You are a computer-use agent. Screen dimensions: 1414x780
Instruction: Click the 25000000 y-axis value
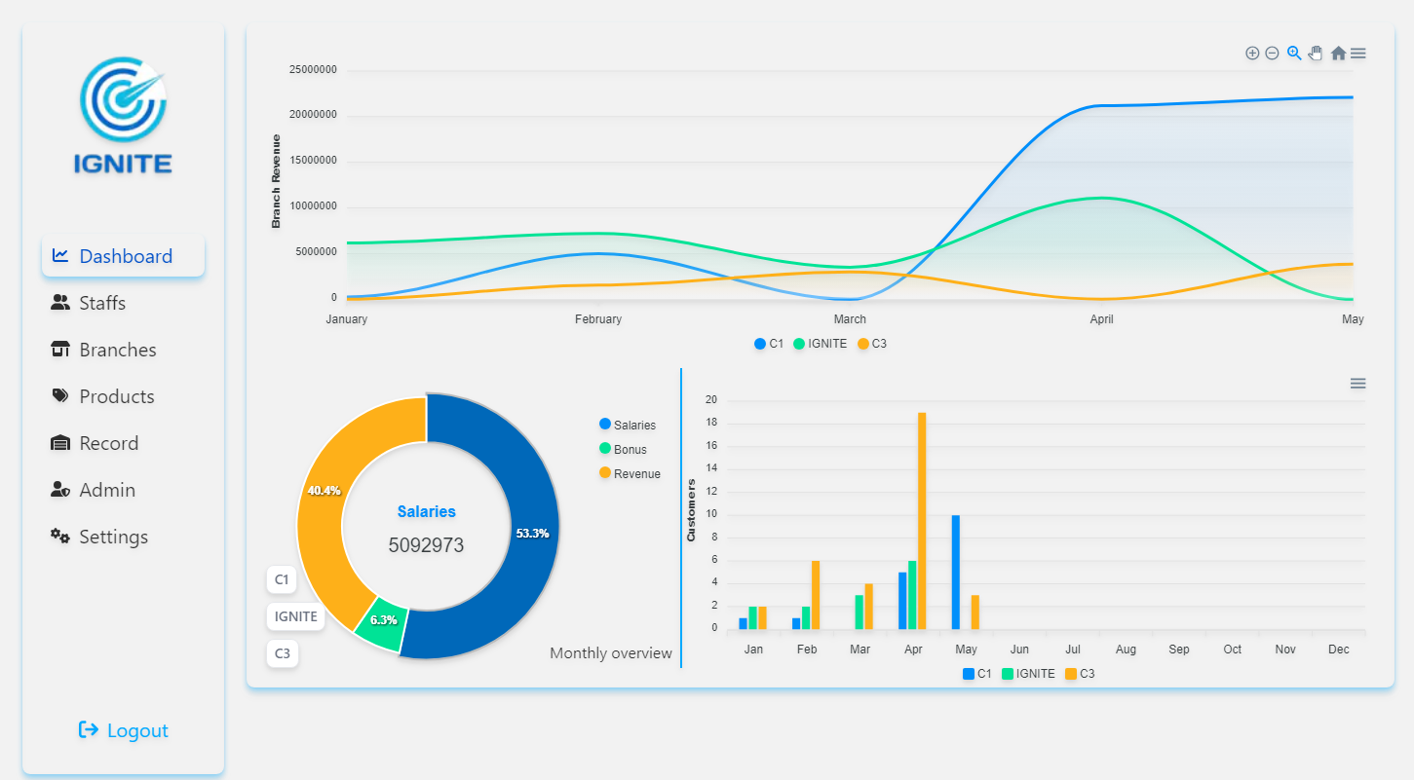point(314,70)
